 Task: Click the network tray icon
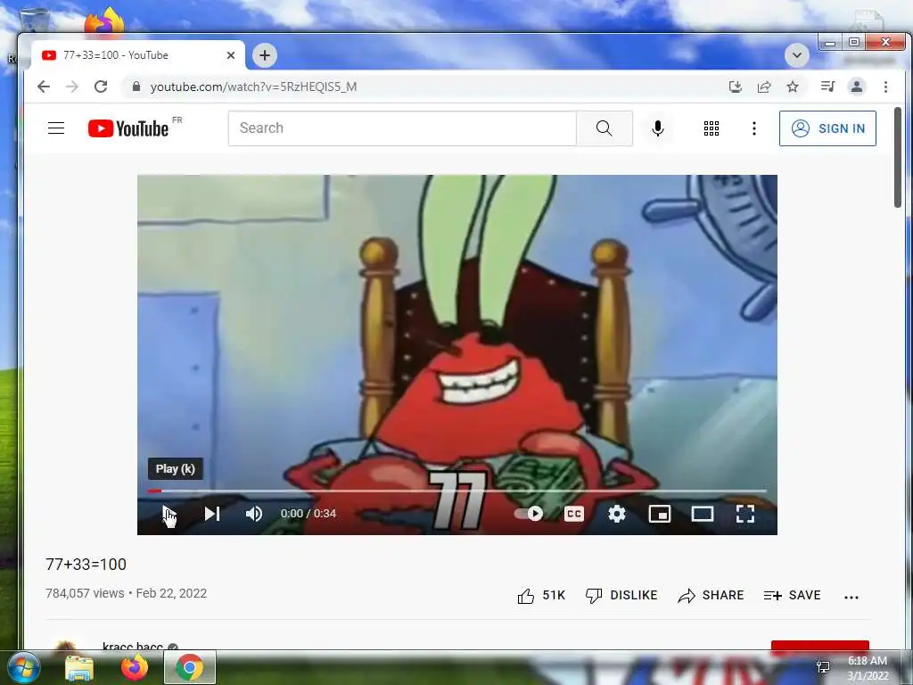click(823, 667)
